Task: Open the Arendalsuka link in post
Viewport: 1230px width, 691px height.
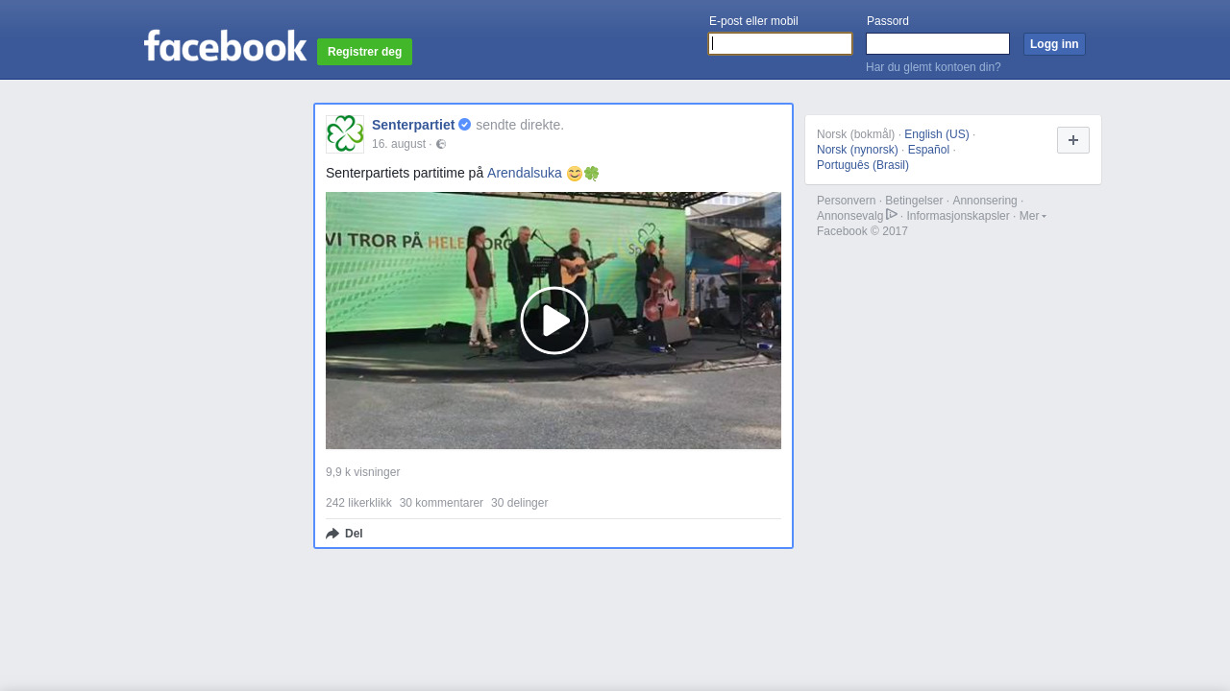Action: pyautogui.click(x=524, y=173)
